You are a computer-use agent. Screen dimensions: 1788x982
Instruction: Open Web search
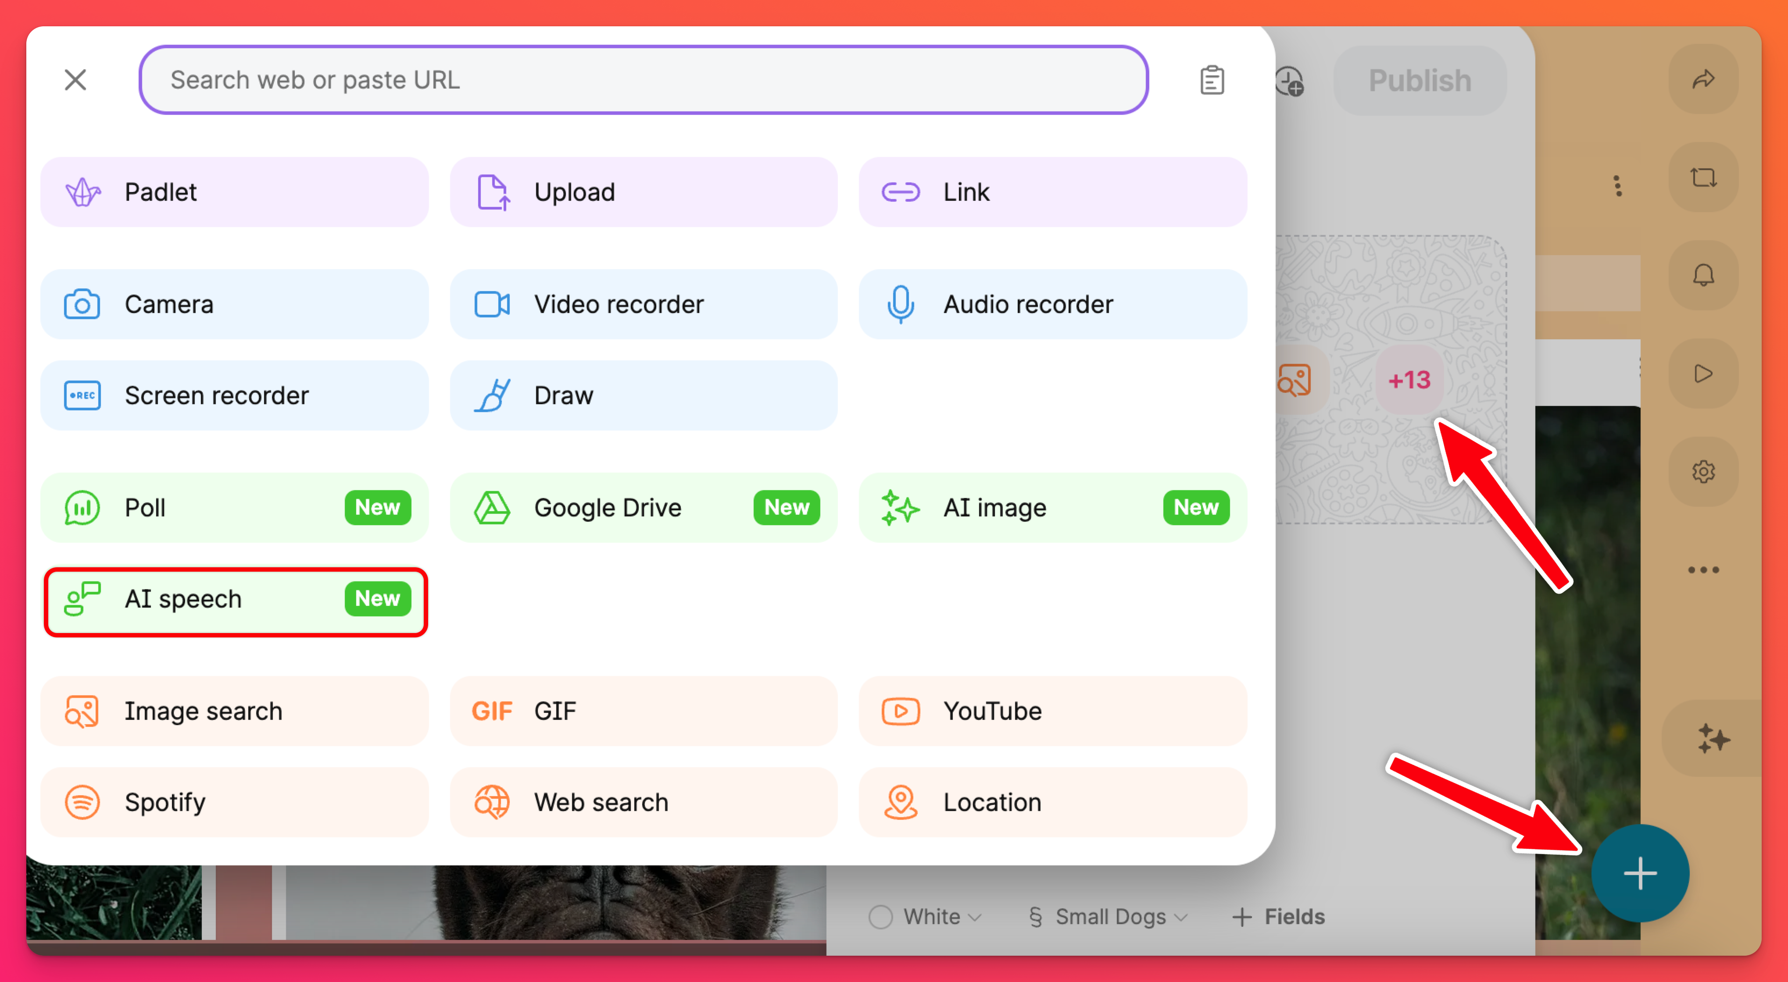pos(644,802)
